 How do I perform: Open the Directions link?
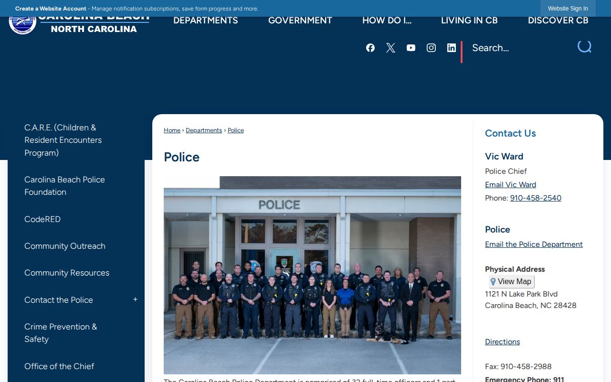point(502,342)
